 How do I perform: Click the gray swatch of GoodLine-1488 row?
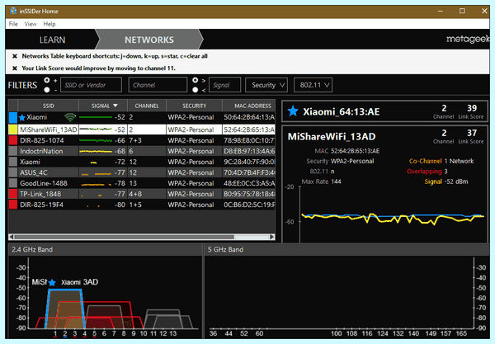[13, 183]
